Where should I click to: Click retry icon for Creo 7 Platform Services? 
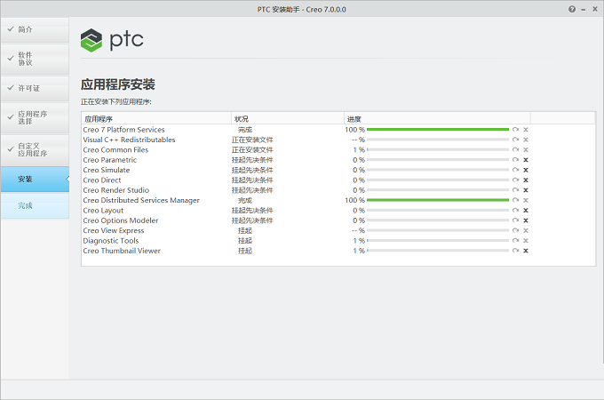(x=515, y=130)
